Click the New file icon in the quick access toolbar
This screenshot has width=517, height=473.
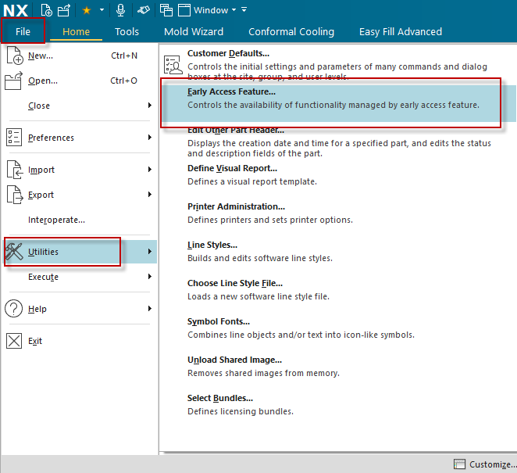[x=47, y=10]
